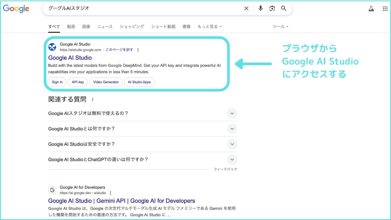
Task: Open the ツール dropdown
Action: [281, 27]
